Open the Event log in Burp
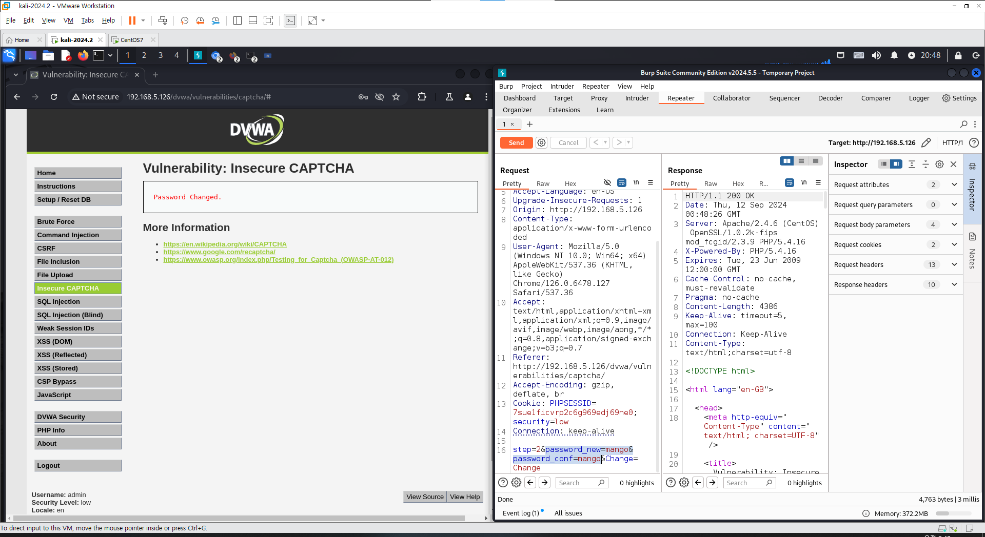 (x=521, y=513)
